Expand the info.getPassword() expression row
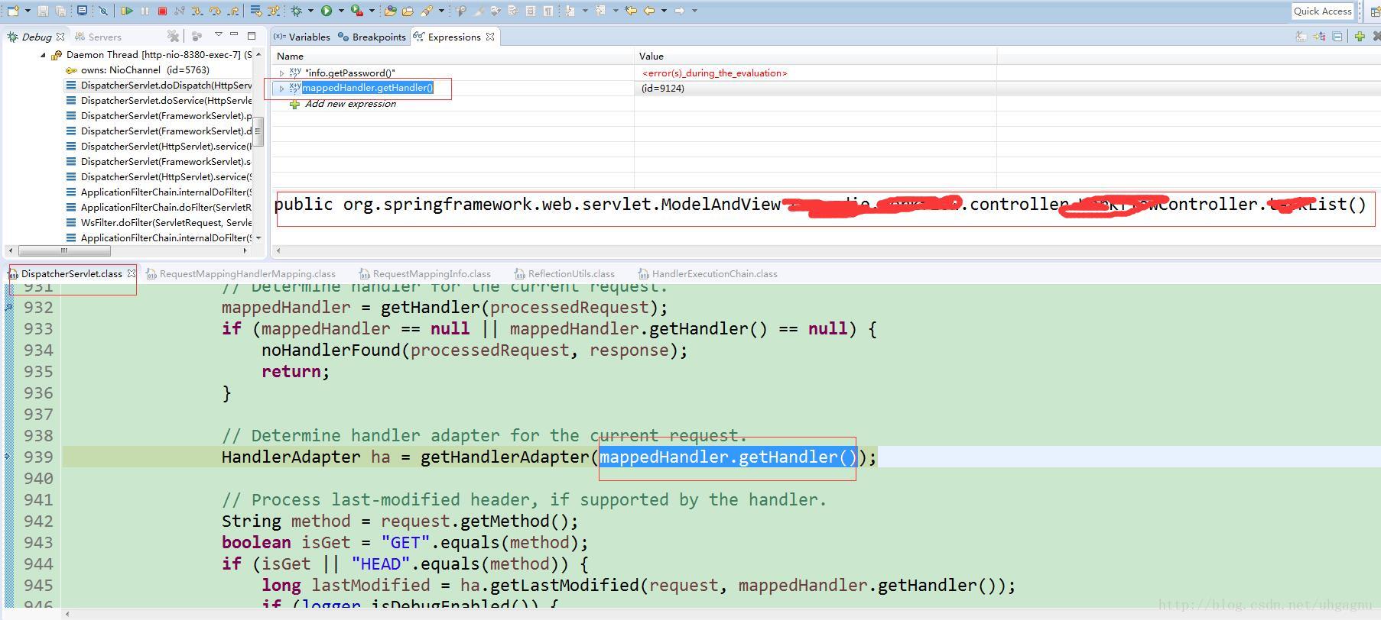The width and height of the screenshot is (1381, 620). click(282, 73)
